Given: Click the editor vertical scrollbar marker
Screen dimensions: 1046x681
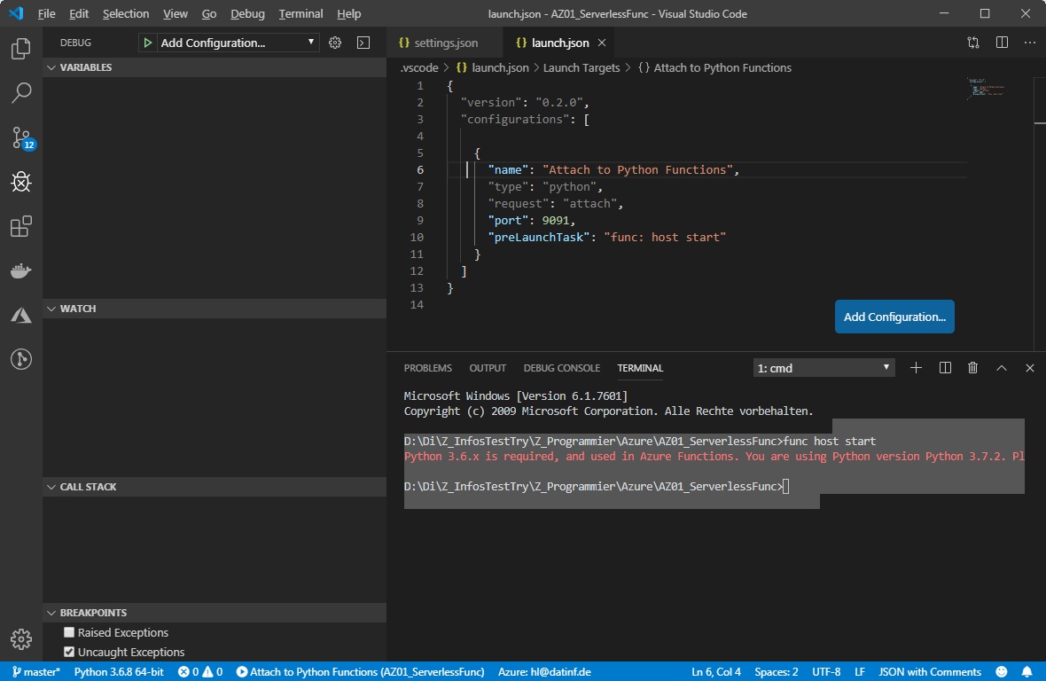Looking at the screenshot, I should pyautogui.click(x=1040, y=122).
